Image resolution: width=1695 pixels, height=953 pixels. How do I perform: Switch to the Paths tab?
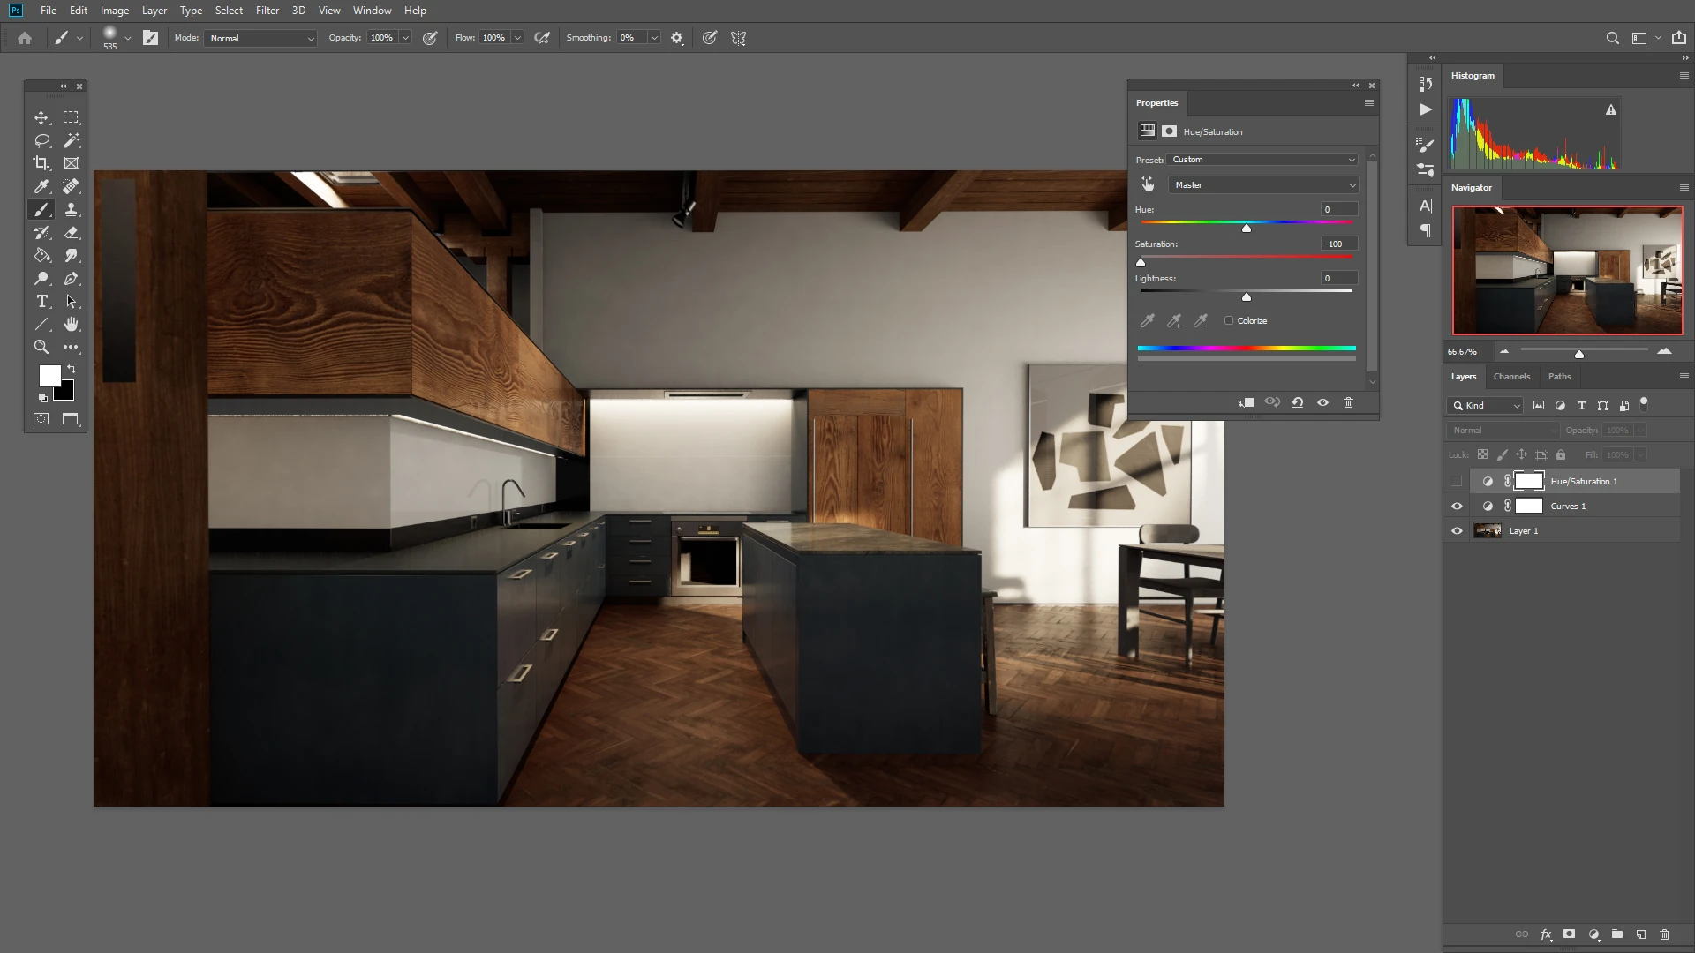click(1559, 376)
